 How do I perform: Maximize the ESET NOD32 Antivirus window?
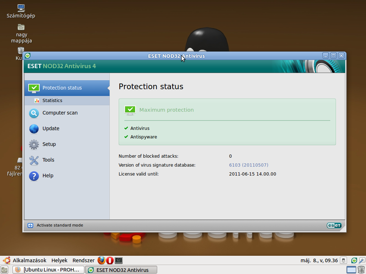333,56
